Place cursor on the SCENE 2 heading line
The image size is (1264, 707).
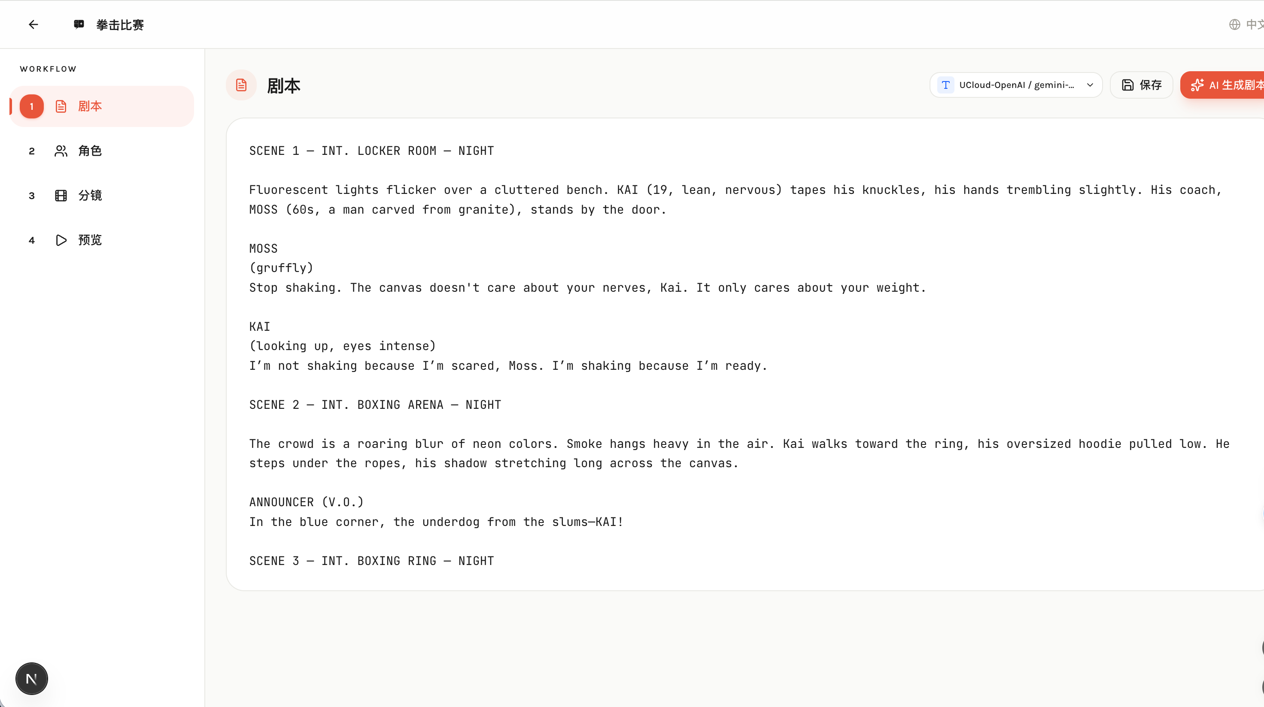pyautogui.click(x=375, y=405)
